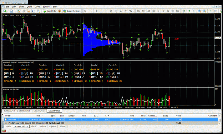The image size is (223, 134).
Task: Switch to the H4 timeframe
Action: point(163,11)
